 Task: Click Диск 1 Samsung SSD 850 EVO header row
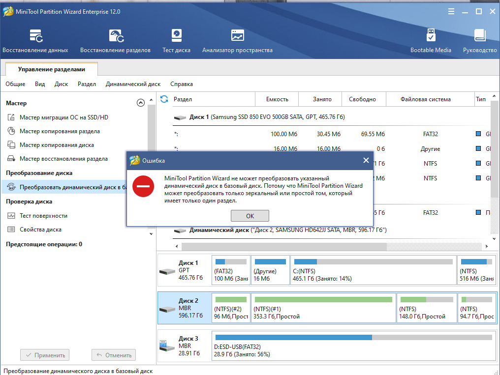coord(332,117)
